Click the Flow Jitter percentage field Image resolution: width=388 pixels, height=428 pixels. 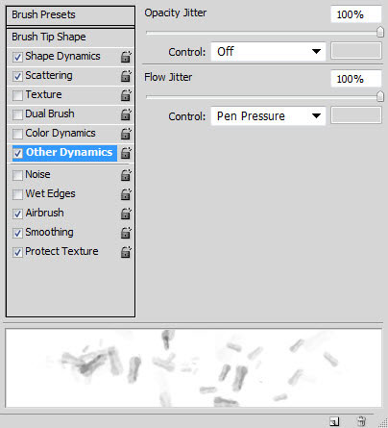(x=356, y=79)
